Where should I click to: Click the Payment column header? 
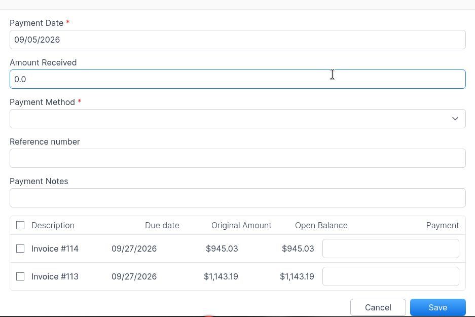click(443, 226)
